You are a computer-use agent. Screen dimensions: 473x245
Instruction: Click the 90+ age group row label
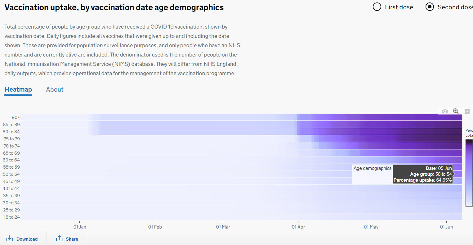[x=16, y=117]
